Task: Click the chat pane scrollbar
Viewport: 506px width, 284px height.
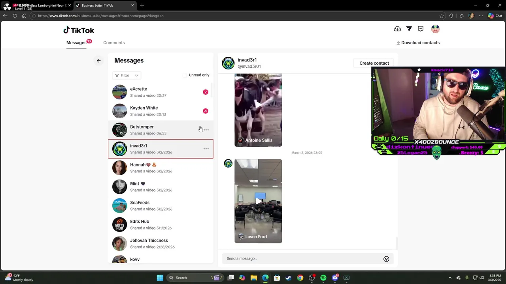Action: pos(396,243)
